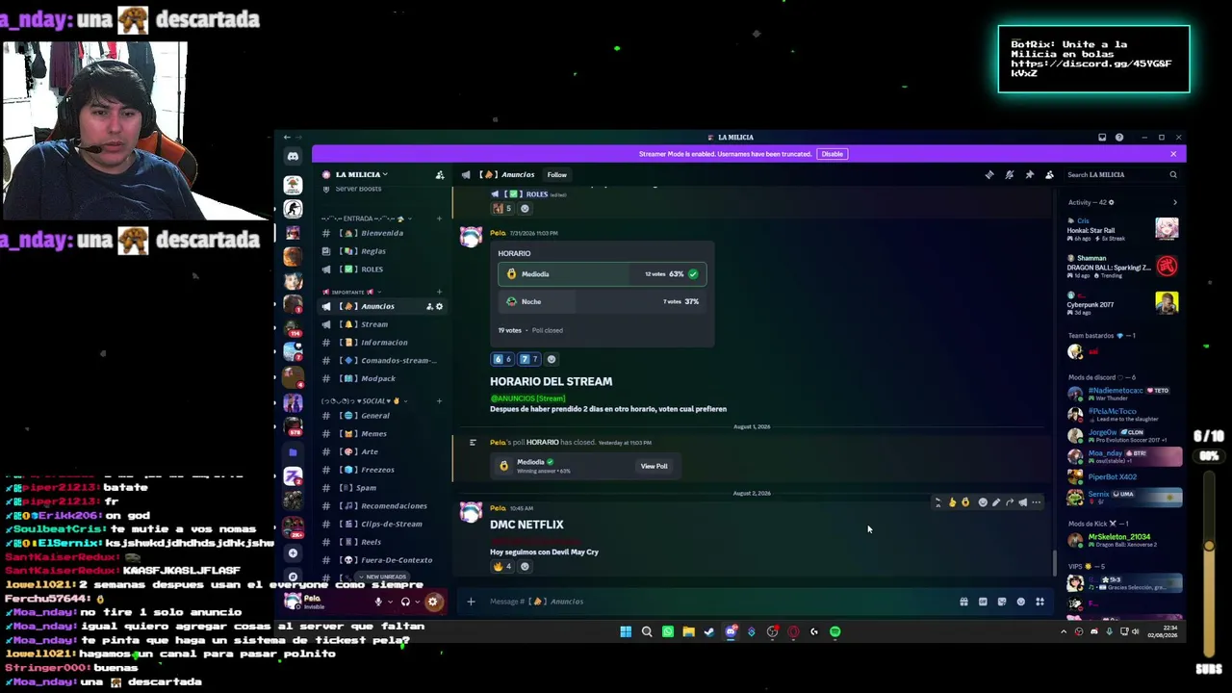Select the Mediodia poll option
This screenshot has width=1232, height=693.
pyautogui.click(x=603, y=274)
